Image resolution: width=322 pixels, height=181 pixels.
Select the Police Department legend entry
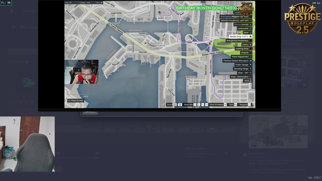(x=242, y=57)
